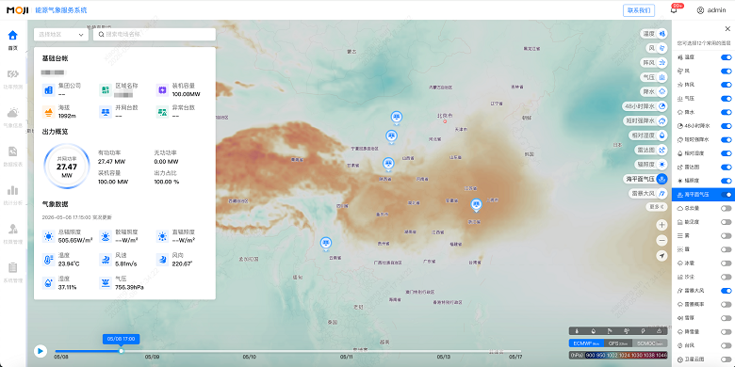Click the map zoom-in plus button
Viewport: 735px width, 367px height.
[661, 225]
